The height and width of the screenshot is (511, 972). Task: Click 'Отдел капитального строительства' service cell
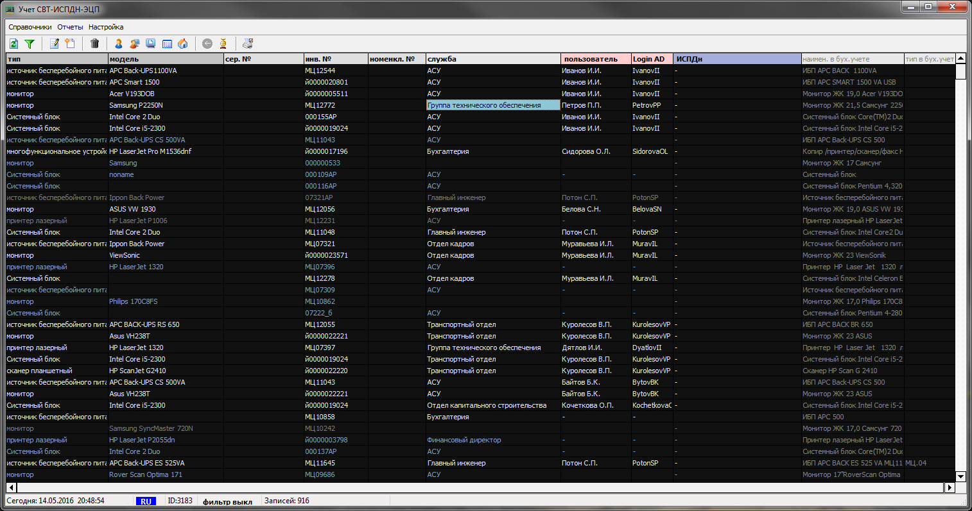click(493, 405)
